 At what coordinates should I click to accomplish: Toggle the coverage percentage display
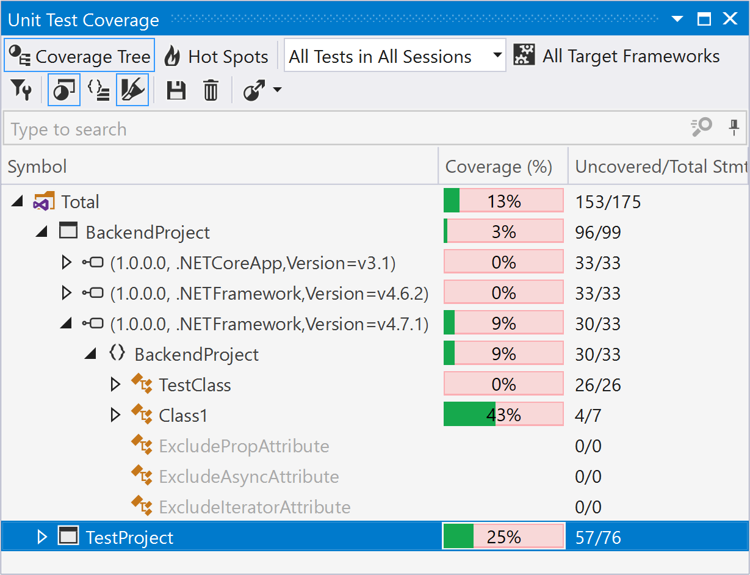point(64,89)
